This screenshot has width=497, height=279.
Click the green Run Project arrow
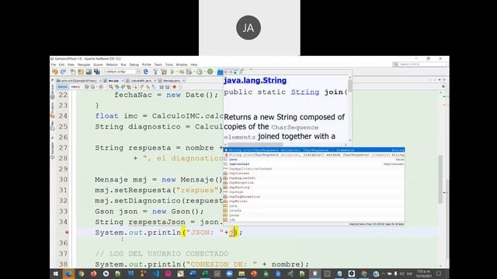[x=172, y=72]
